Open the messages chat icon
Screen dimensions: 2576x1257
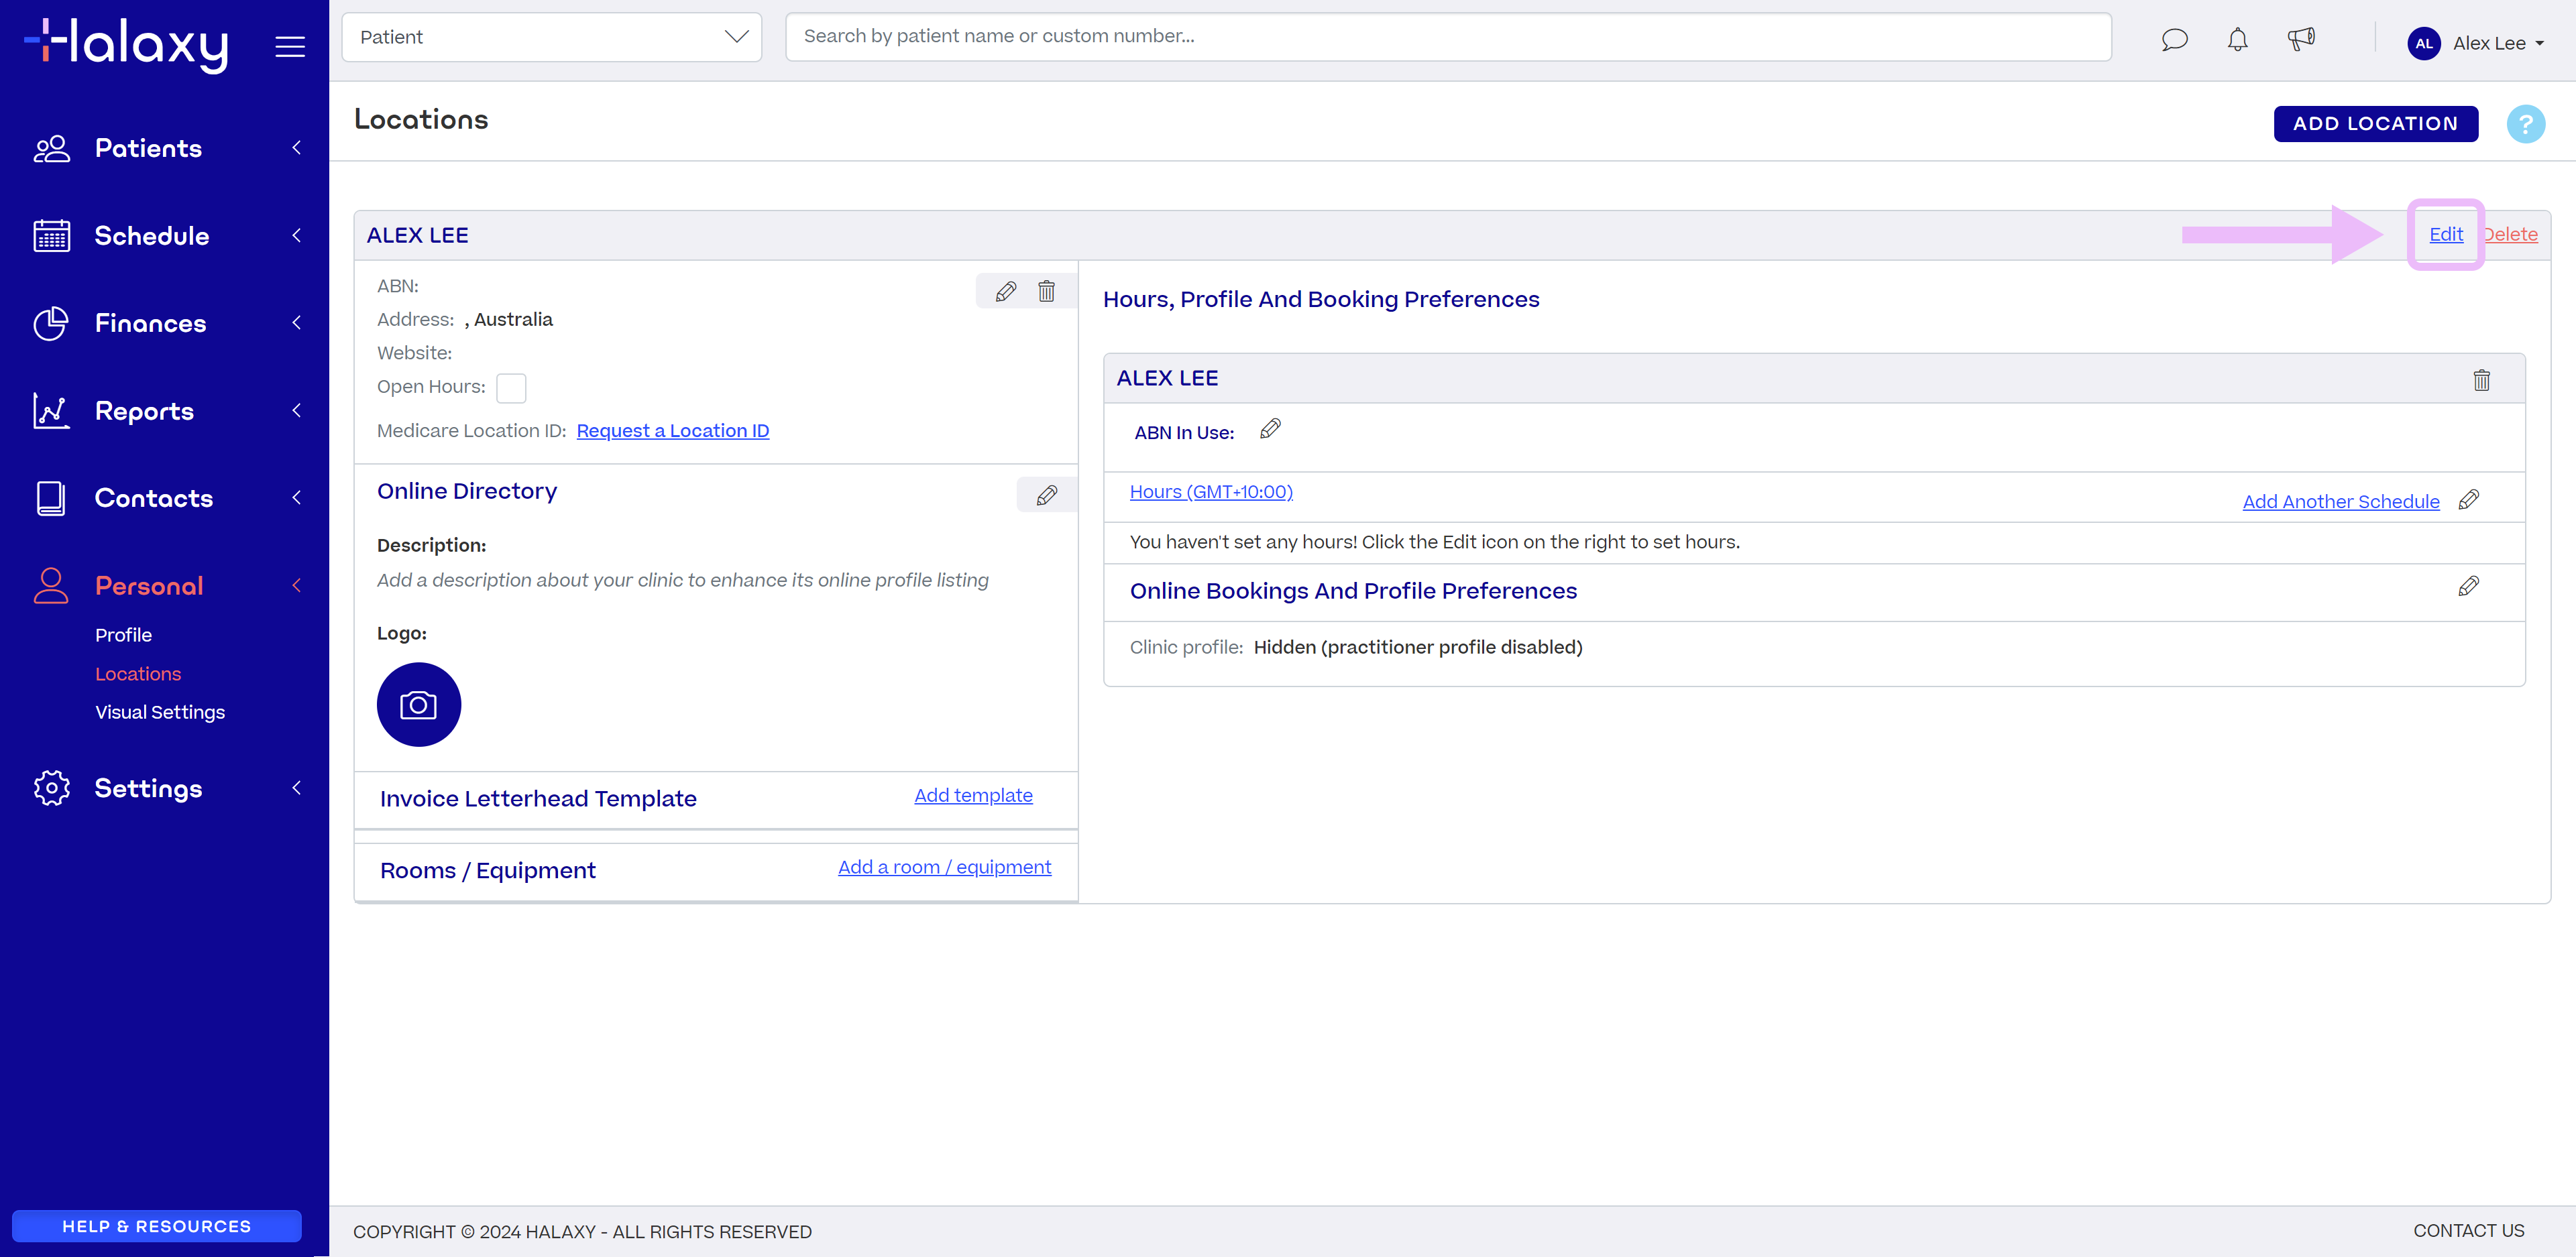pos(2174,40)
